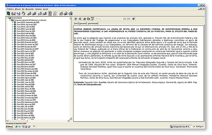The width and height of the screenshot is (212, 135).
Task: Click the 'Actualizado a Septiembre 2008' status text
Action: (16, 123)
